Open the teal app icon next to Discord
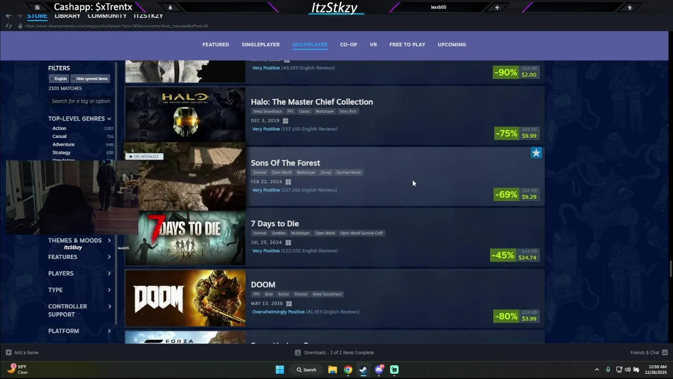Viewport: 673px width, 379px height. coord(394,370)
